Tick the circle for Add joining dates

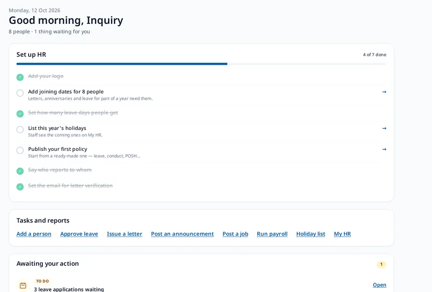20,93
